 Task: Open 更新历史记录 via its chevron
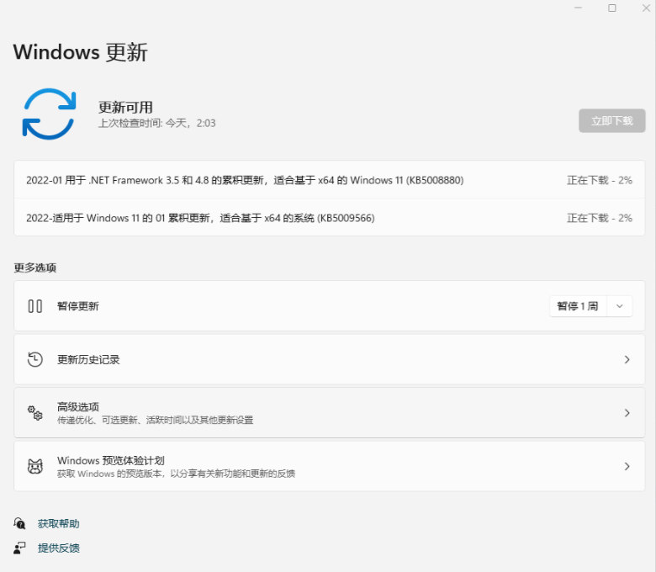point(627,359)
